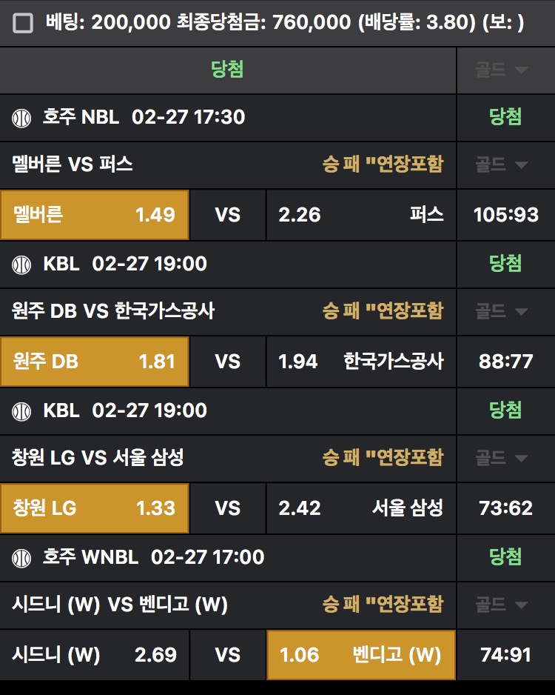This screenshot has width=555, height=695.
Task: Select the highlighted 벤디고 (W) 1.06 bet
Action: (361, 655)
